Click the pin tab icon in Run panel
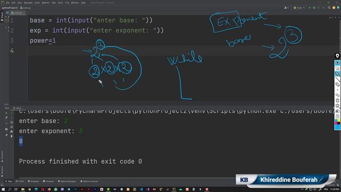 (6, 135)
